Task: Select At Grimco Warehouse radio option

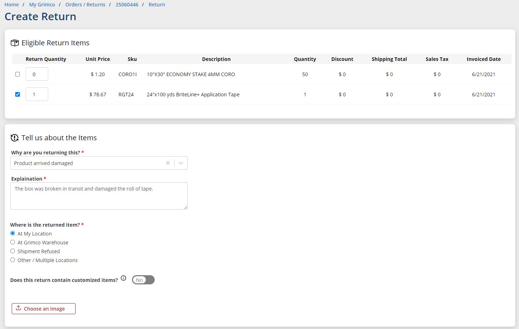Action: pos(13,242)
